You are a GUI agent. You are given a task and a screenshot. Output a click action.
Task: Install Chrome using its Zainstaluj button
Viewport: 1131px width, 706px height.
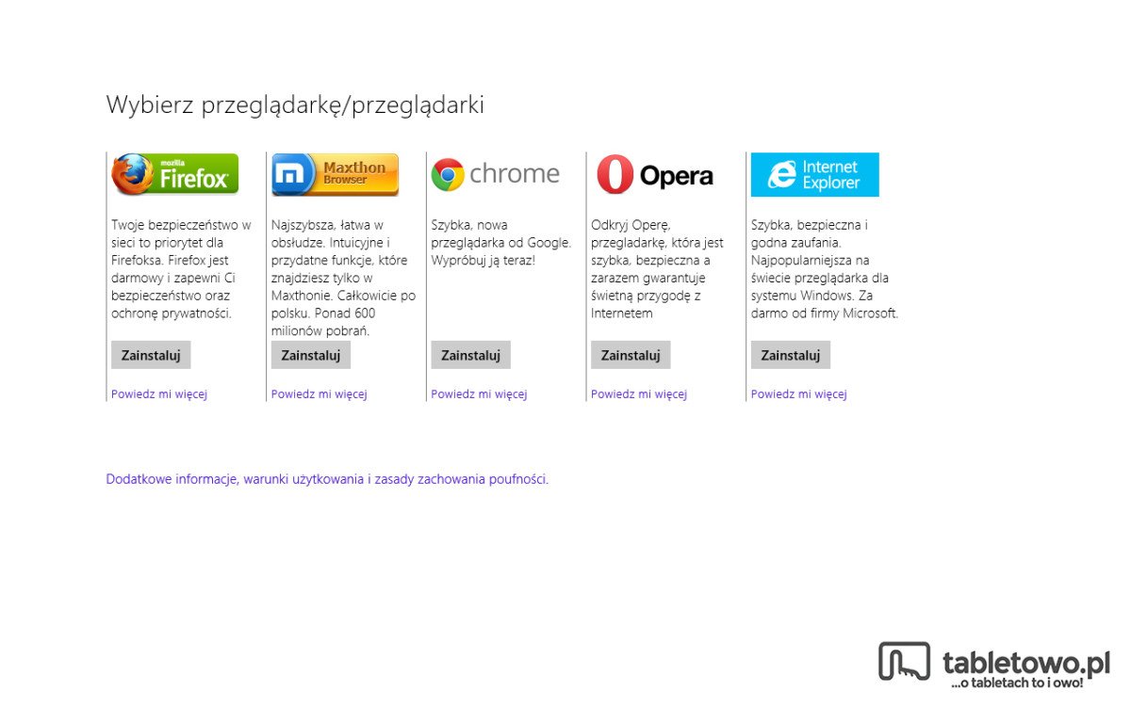tap(470, 355)
